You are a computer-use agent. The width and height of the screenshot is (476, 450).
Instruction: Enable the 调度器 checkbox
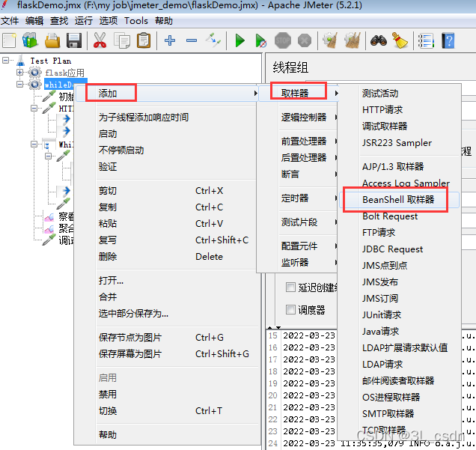[x=290, y=310]
